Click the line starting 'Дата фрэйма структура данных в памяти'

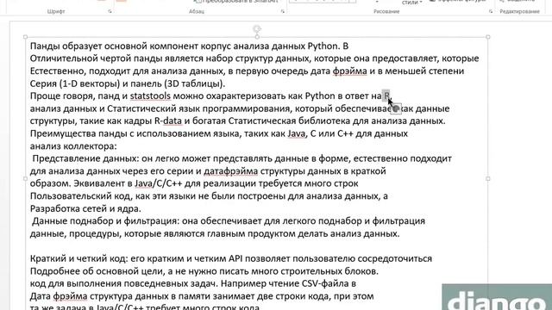pyautogui.click(x=202, y=296)
